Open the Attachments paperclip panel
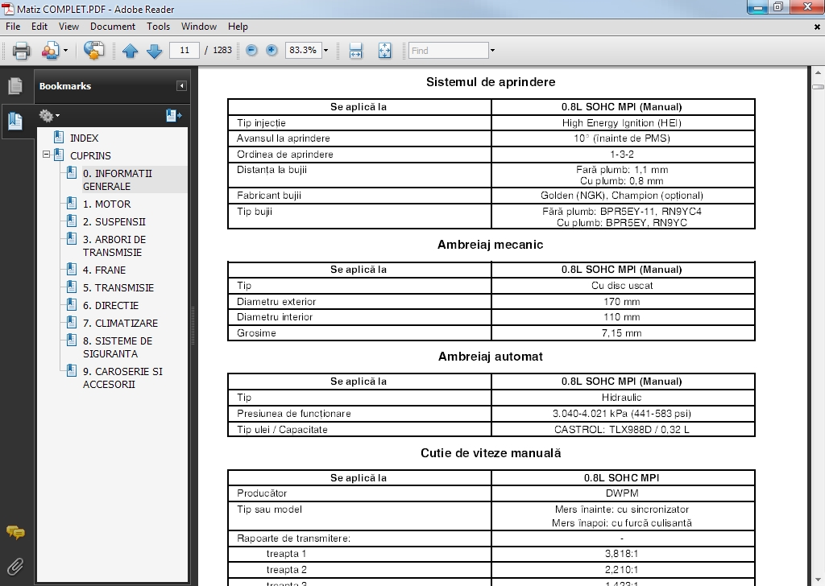The height and width of the screenshot is (586, 825). (x=15, y=566)
